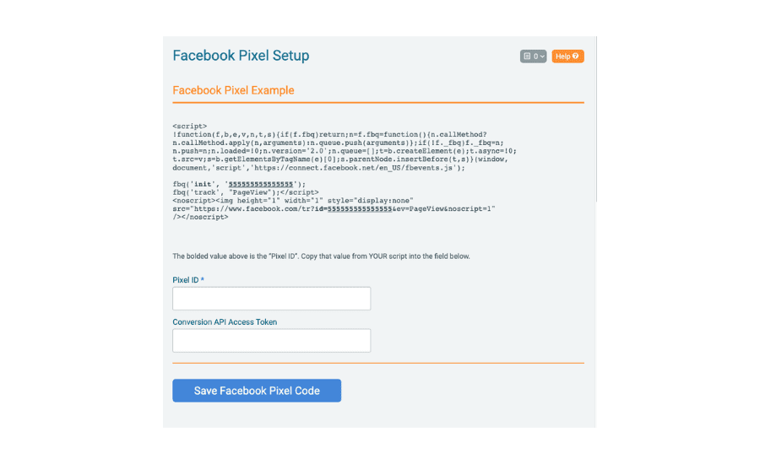Viewport: 760px width, 464px height.
Task: Click the Conversion API Access Token label
Action: [225, 322]
